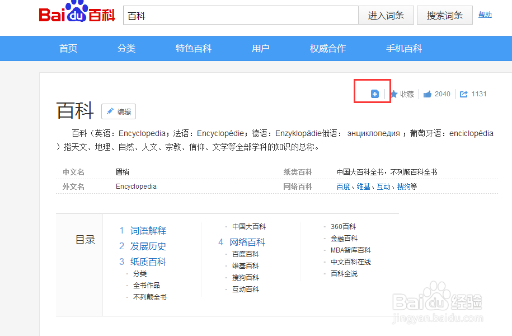Open the 分类 nav item

tap(126, 48)
